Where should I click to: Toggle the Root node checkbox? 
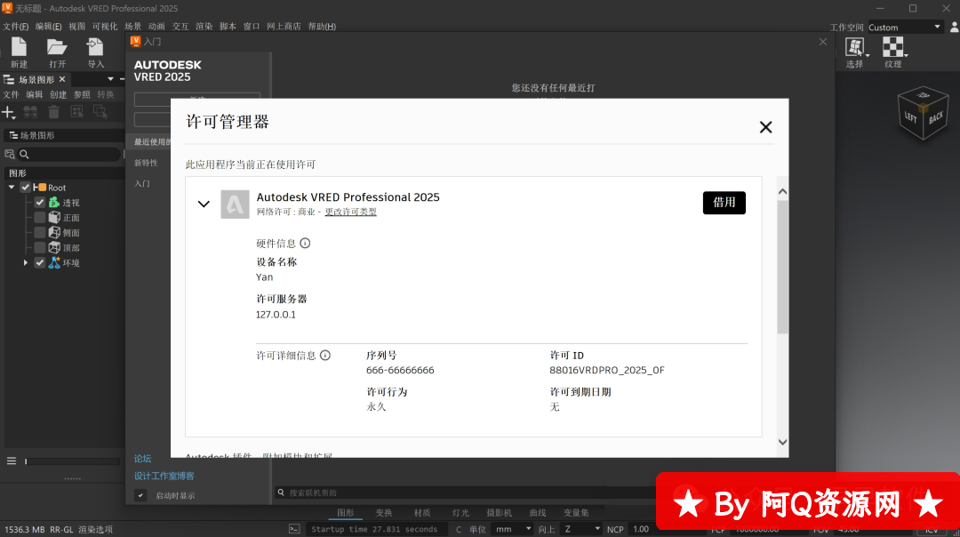(x=25, y=188)
